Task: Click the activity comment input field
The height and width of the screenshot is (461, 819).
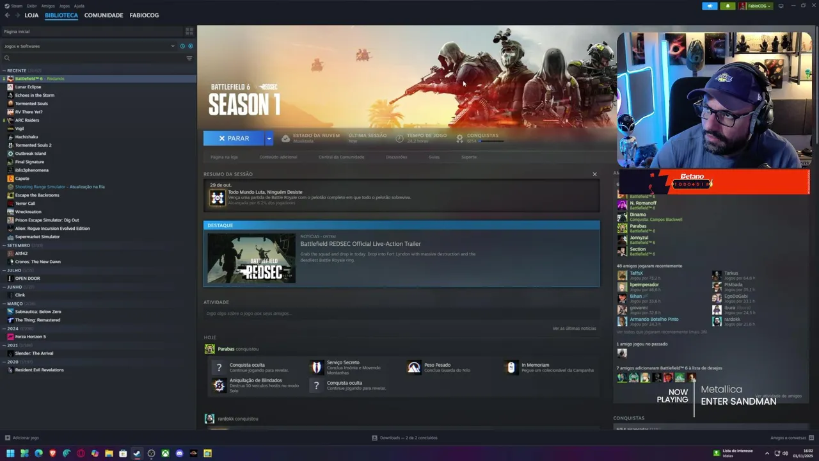Action: point(401,314)
